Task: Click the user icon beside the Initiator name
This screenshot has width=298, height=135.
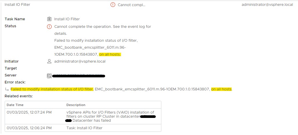Action: point(49,61)
